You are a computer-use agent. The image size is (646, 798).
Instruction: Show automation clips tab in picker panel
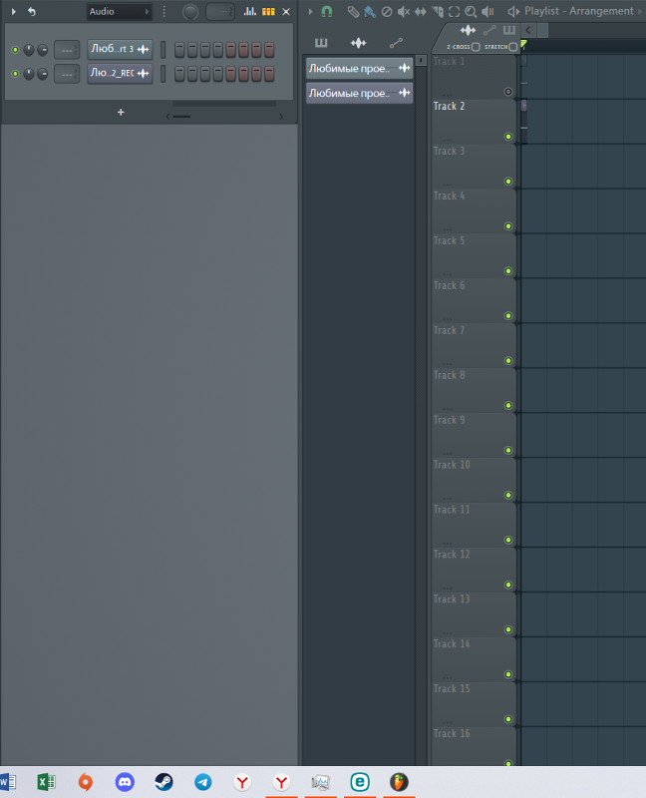(396, 43)
